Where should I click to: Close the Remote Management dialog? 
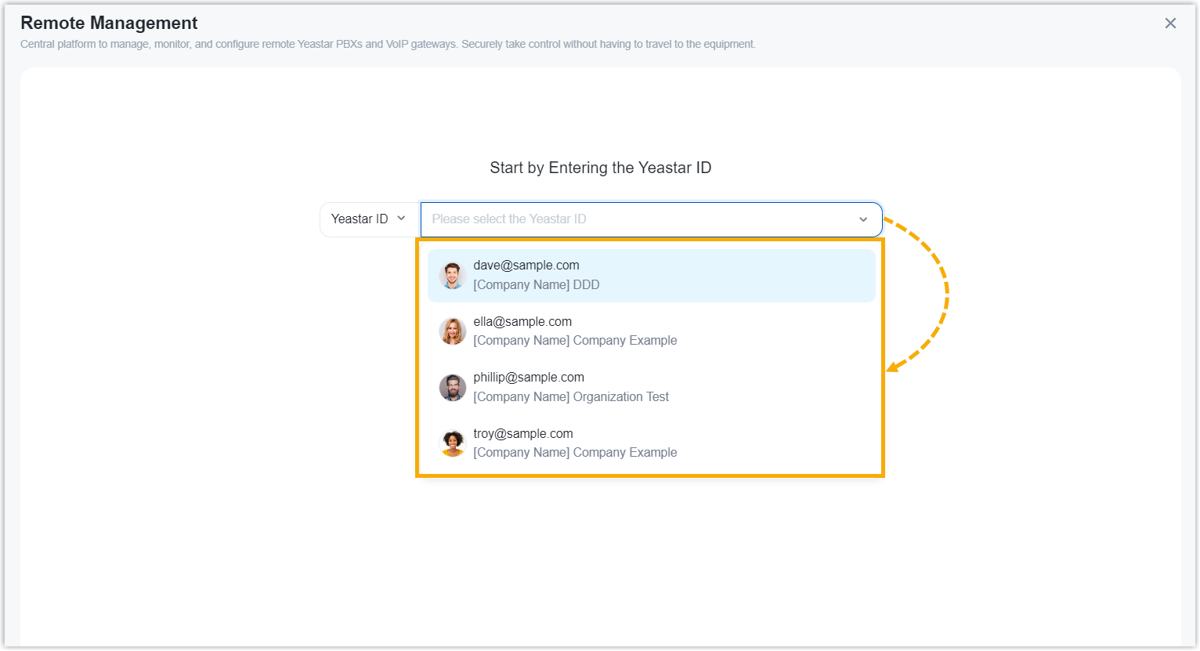(x=1170, y=24)
